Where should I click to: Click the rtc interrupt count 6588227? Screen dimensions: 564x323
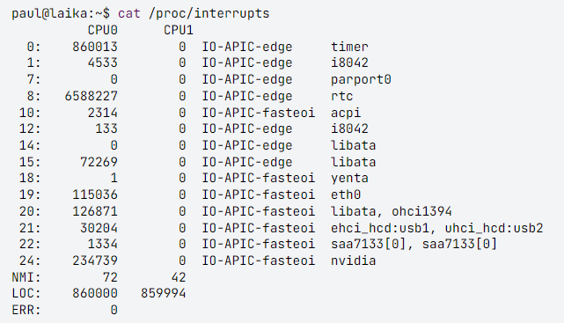(91, 96)
